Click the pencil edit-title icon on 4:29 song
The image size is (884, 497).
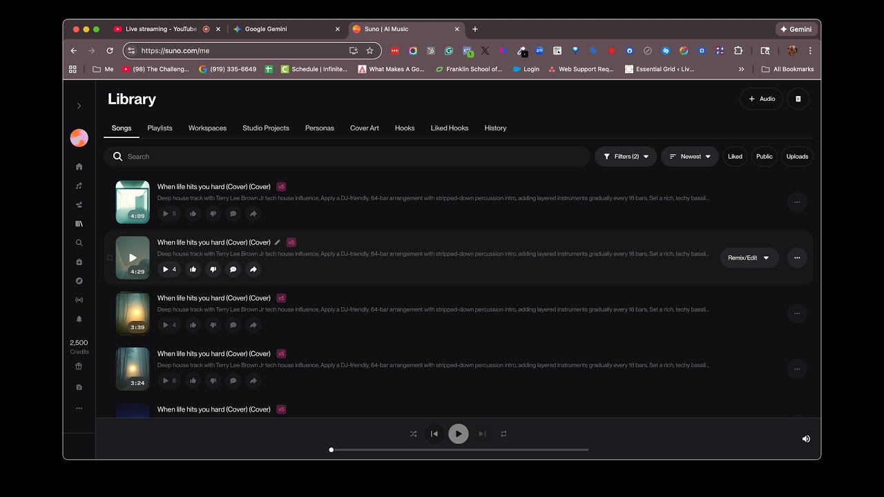pyautogui.click(x=278, y=242)
